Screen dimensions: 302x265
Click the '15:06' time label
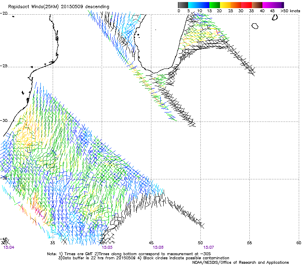tap(158, 247)
